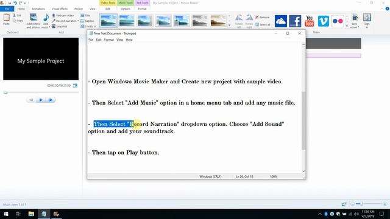Click Cut in the Clipboard group

click(x=17, y=15)
